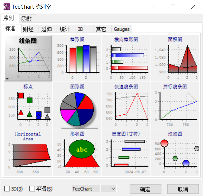Pick the 快速线条图 fast line chart
This screenshot has width=203, height=196.
[126, 105]
